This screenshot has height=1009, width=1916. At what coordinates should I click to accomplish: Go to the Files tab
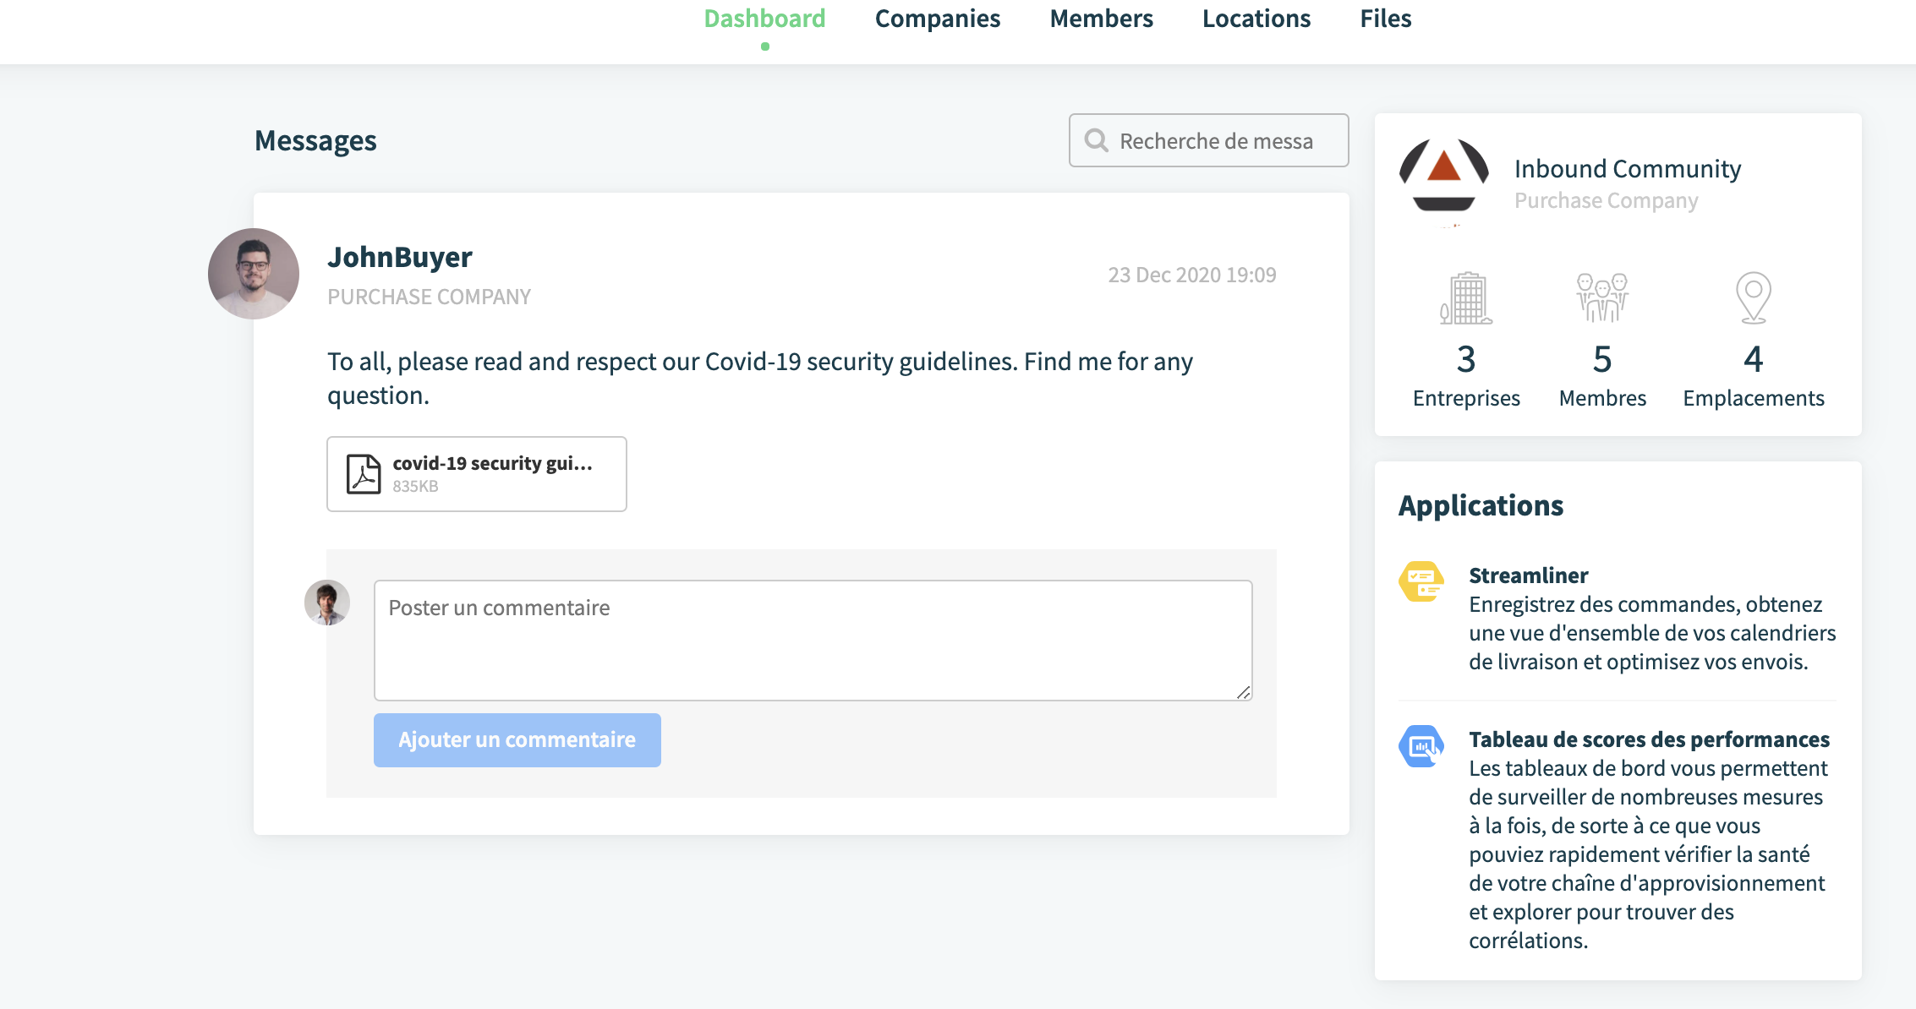point(1386,19)
